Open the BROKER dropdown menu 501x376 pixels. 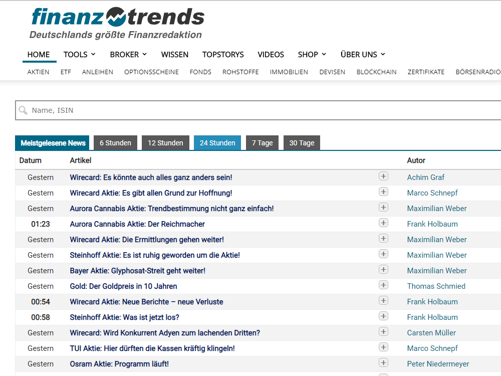[128, 54]
